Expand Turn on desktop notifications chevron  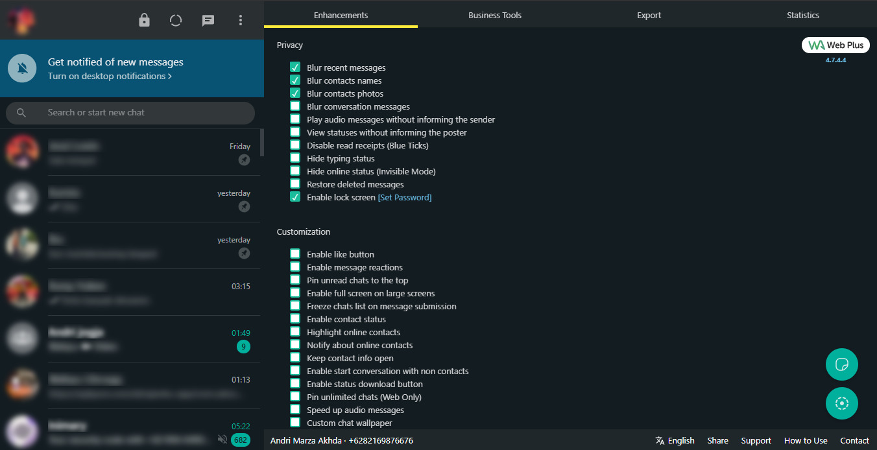[x=170, y=77]
